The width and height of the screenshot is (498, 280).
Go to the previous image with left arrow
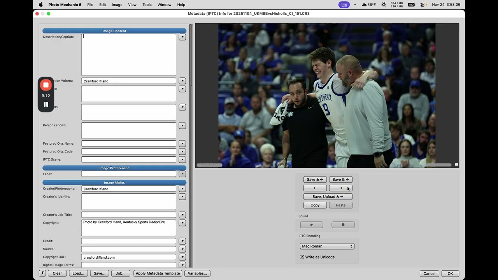315,188
